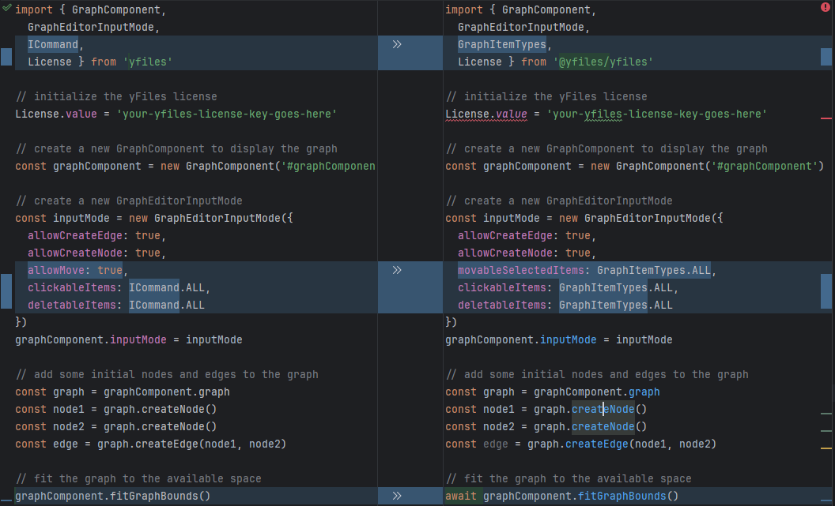Click left gutter change marker beside ICommand import
Image resolution: width=835 pixels, height=506 pixels.
coord(6,57)
